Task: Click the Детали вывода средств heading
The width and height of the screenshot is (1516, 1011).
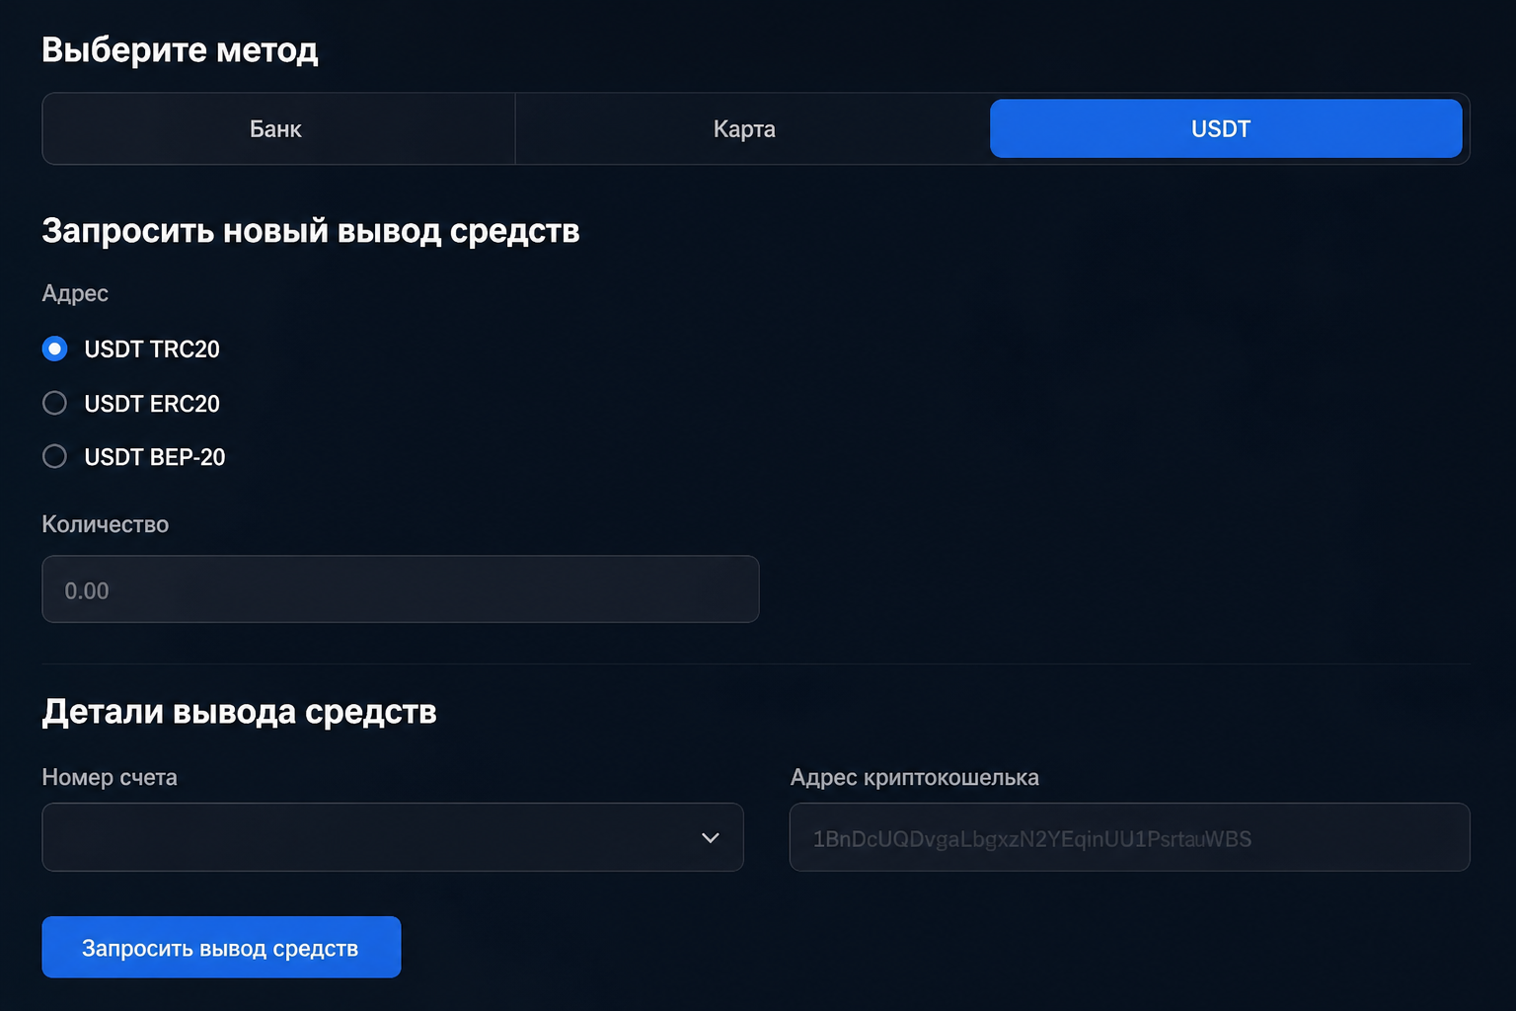Action: pyautogui.click(x=240, y=711)
